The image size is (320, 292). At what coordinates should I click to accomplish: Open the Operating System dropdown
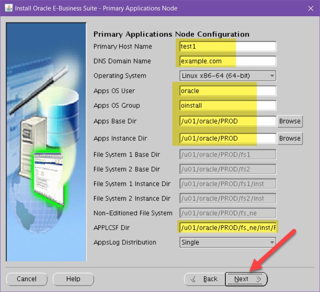[x=228, y=76]
